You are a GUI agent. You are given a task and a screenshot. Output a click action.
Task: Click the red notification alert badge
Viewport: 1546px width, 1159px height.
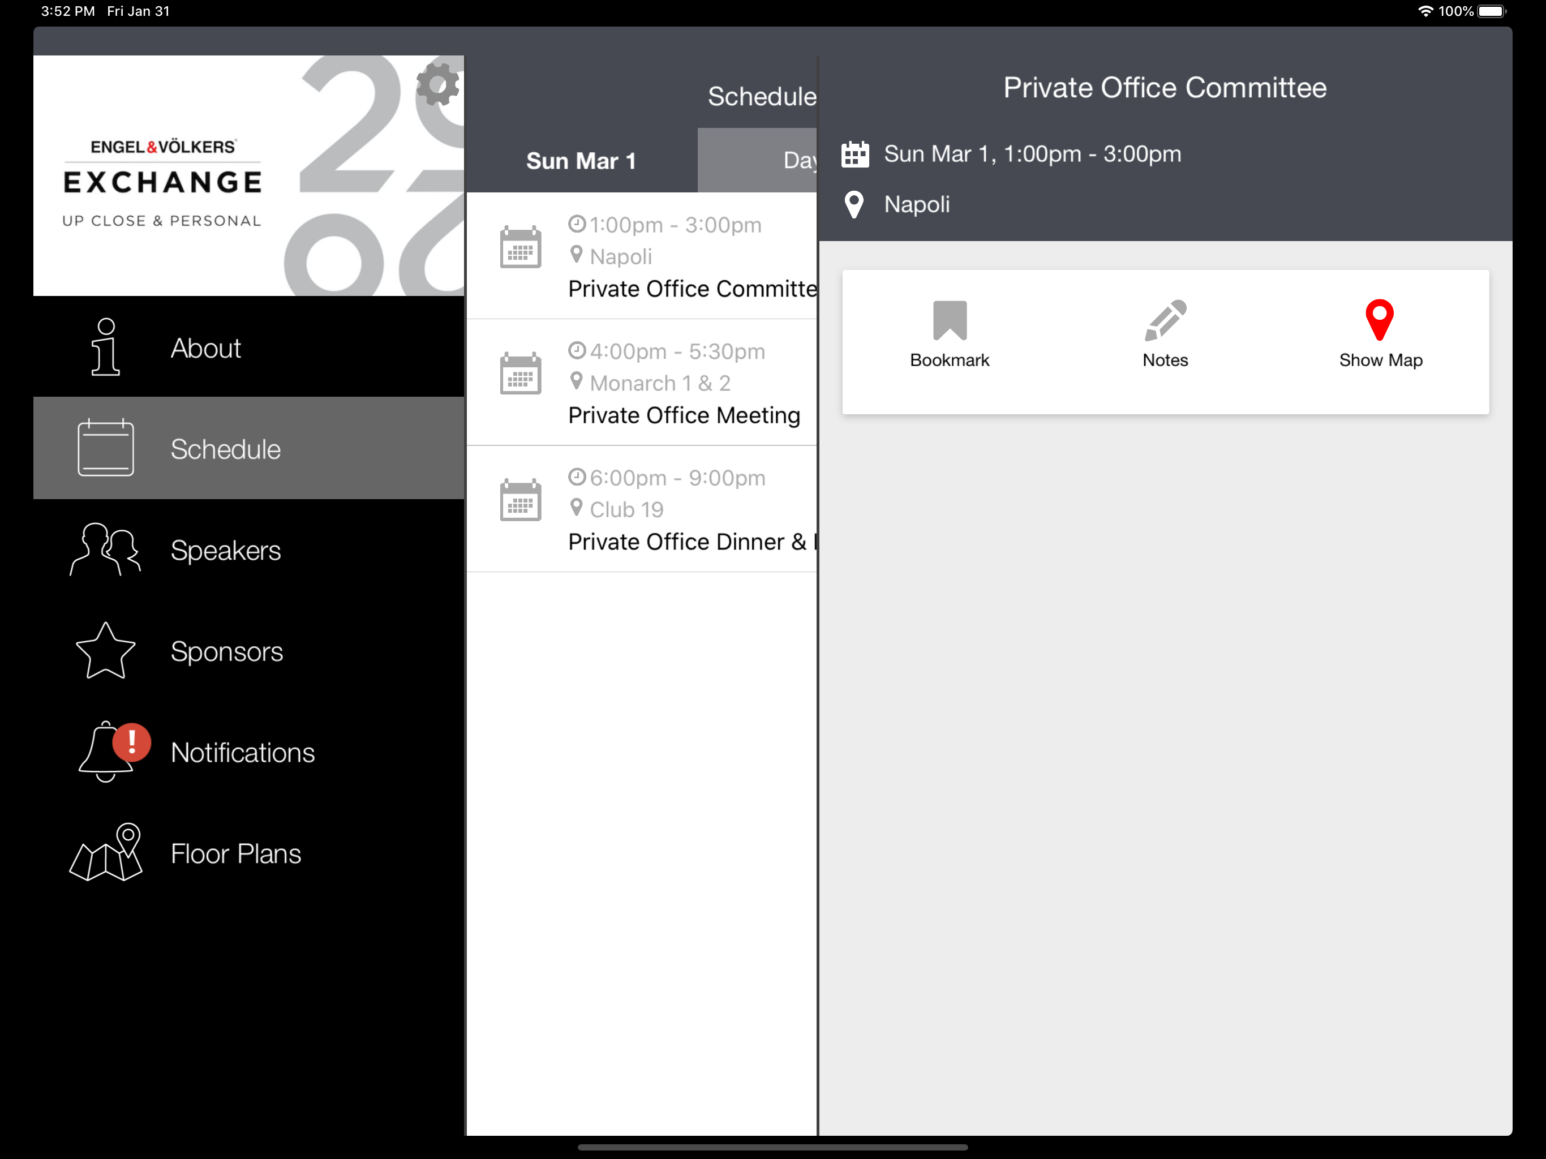click(132, 742)
